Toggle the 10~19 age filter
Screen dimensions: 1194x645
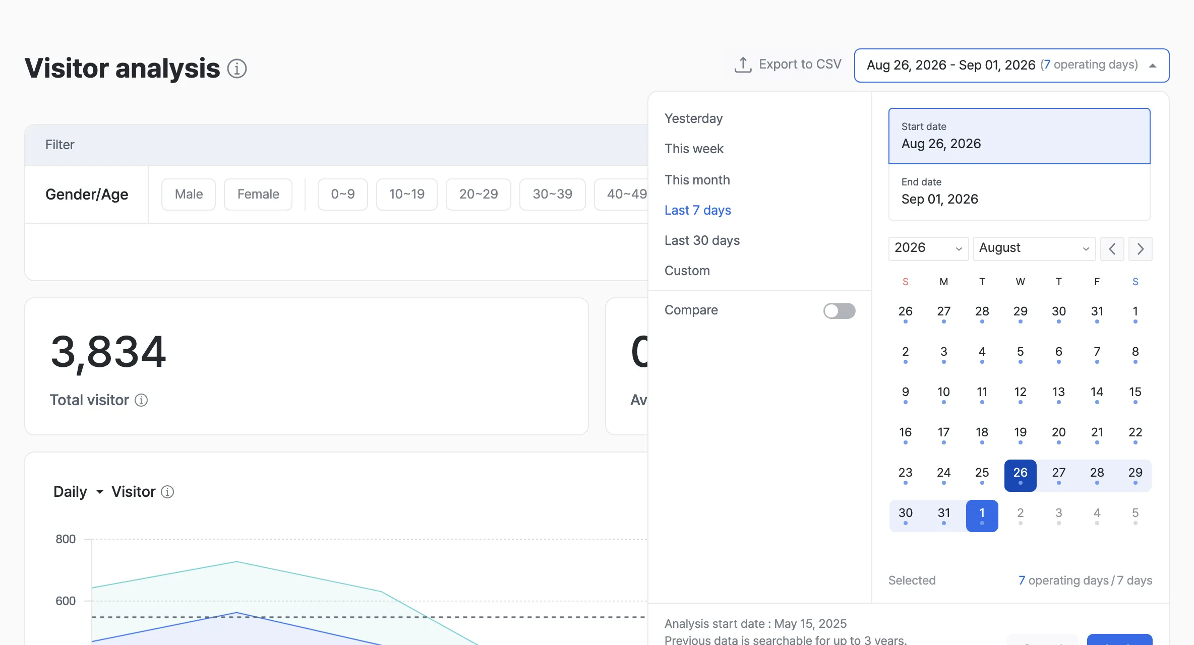(407, 195)
